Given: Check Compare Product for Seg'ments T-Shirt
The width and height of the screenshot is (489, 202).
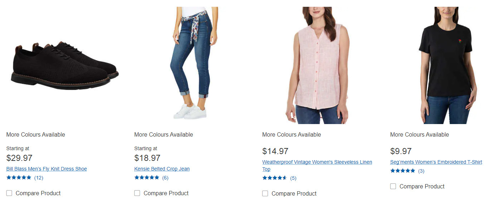Looking at the screenshot, I should click(x=393, y=186).
